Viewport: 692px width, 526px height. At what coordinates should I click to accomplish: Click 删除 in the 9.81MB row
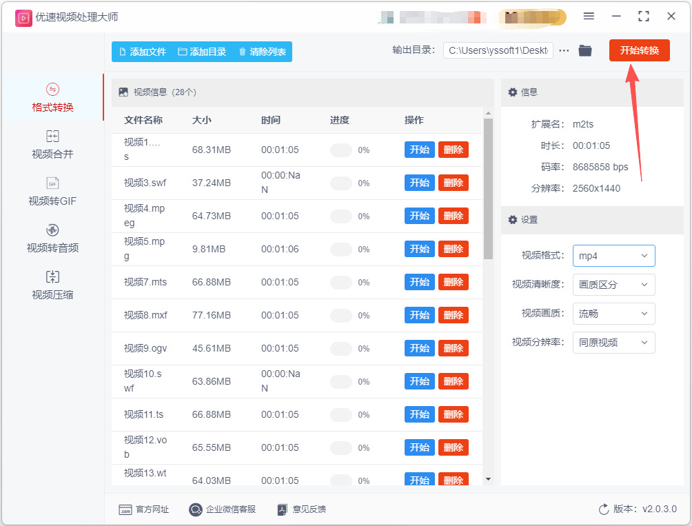click(454, 249)
